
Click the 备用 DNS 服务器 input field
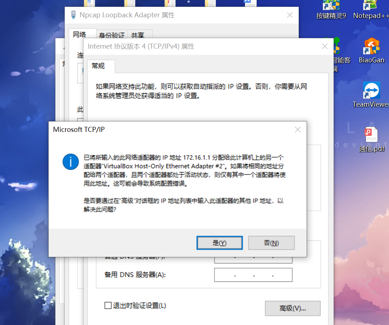253,275
